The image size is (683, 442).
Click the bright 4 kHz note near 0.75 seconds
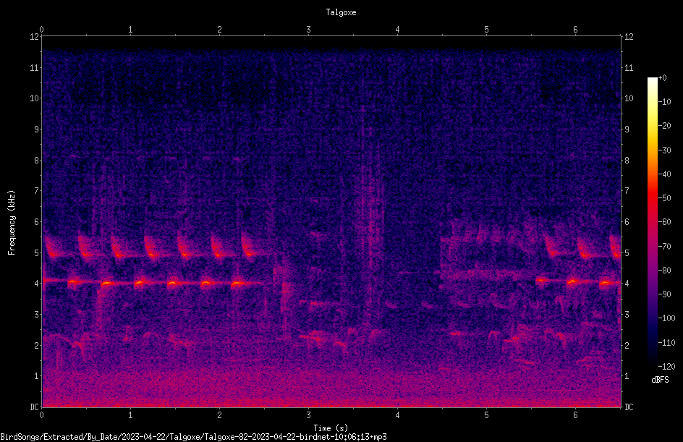(107, 284)
